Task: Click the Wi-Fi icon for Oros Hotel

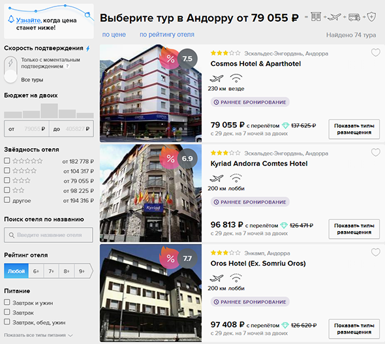Action: pyautogui.click(x=236, y=278)
